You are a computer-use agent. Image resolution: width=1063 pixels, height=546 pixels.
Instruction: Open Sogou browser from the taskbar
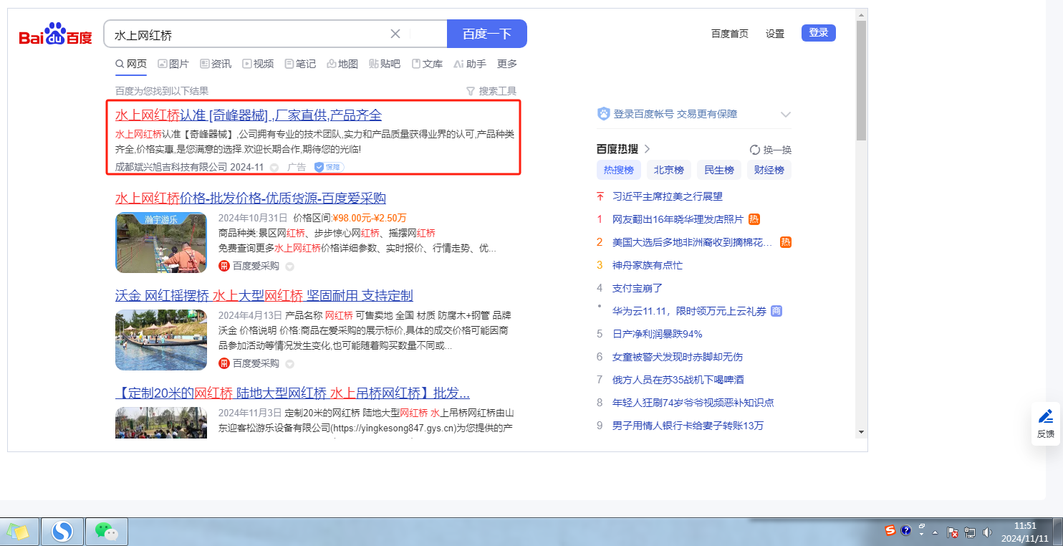tap(62, 531)
